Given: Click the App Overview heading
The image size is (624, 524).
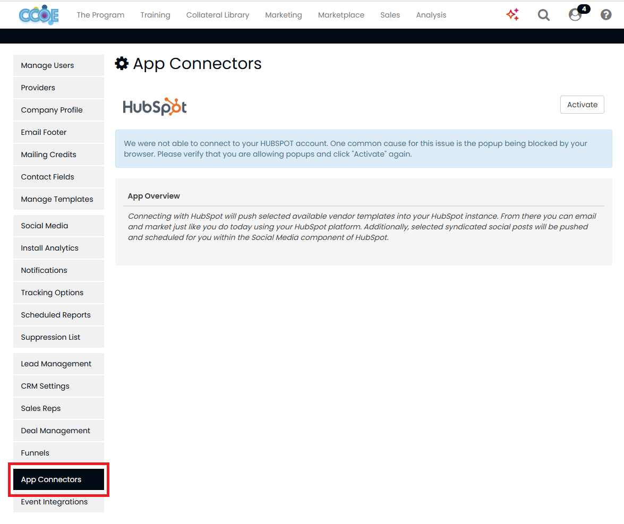Looking at the screenshot, I should (153, 196).
